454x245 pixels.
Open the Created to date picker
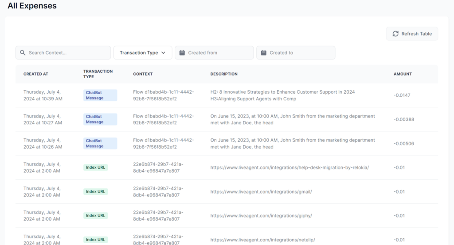[x=296, y=53]
